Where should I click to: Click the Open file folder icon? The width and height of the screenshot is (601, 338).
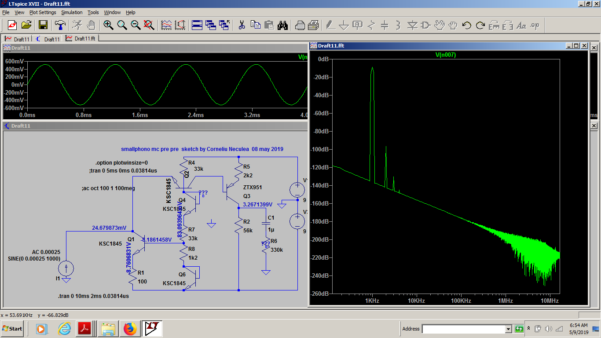click(x=26, y=25)
